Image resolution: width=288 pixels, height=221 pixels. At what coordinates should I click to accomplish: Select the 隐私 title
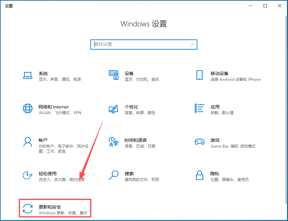215,174
